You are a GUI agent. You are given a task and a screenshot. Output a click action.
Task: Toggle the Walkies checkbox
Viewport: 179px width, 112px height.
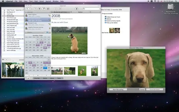point(106,19)
